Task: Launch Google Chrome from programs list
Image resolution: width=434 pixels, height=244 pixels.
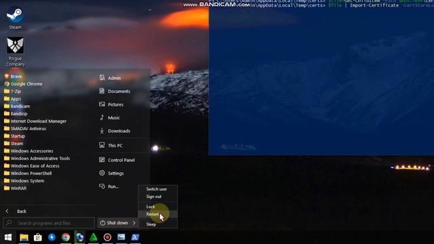Action: (24, 84)
